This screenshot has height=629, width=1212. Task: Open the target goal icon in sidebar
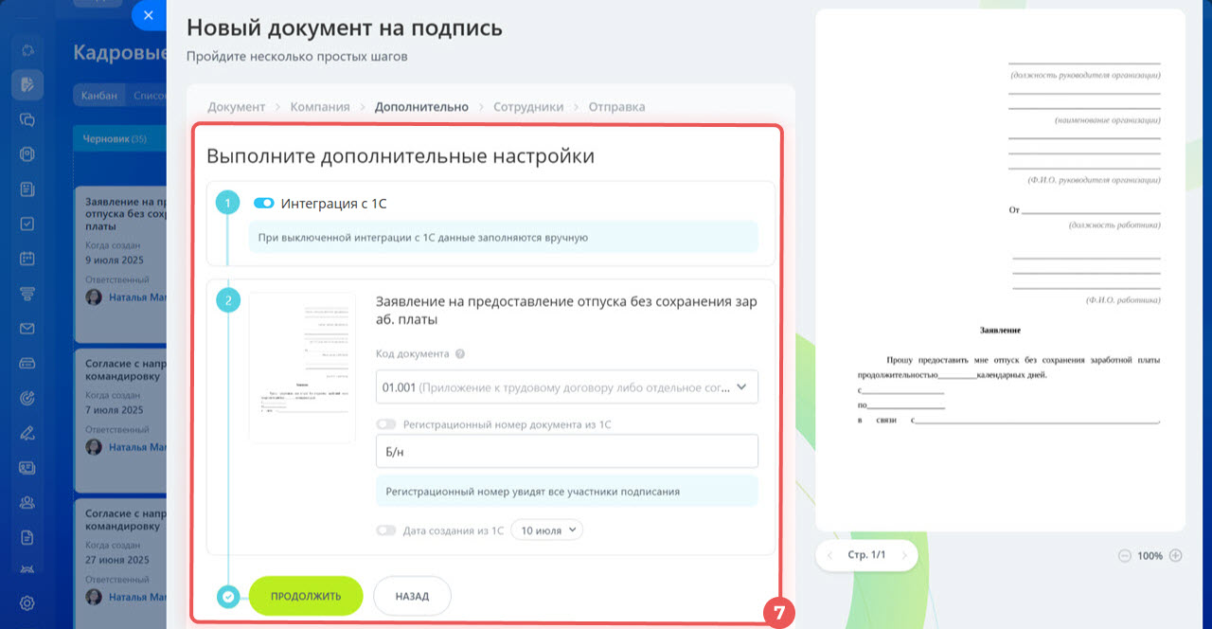(x=27, y=398)
